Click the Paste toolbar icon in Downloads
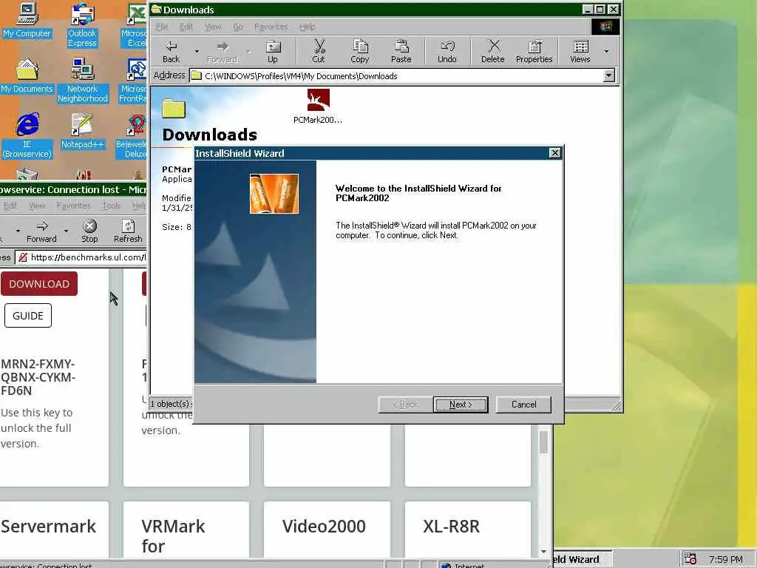Screen dimensions: 757x568 [401, 52]
